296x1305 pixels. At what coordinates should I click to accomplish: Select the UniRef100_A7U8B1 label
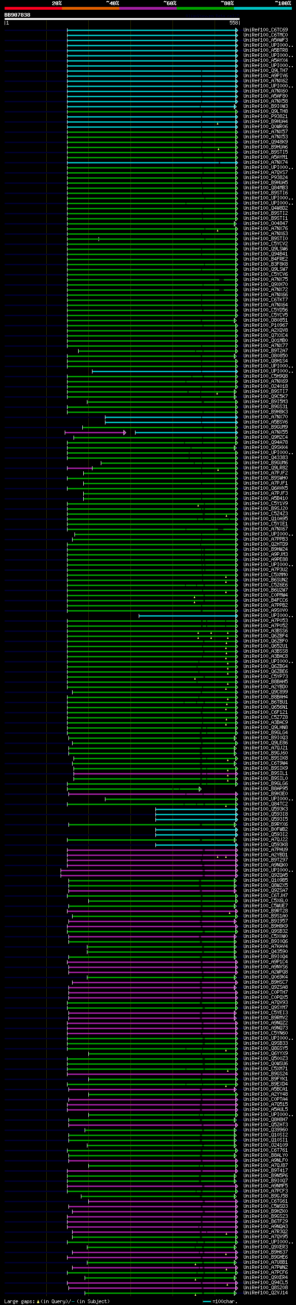point(265,1262)
